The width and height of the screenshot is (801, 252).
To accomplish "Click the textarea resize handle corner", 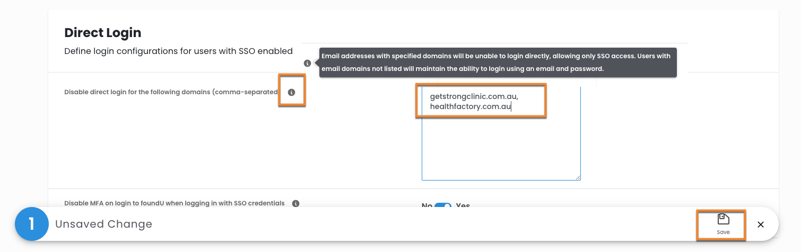I will tap(578, 178).
